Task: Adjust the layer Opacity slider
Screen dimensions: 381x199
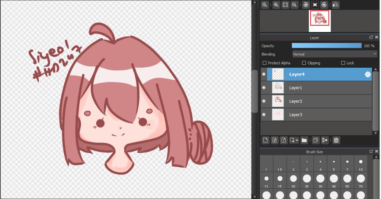Action: pyautogui.click(x=327, y=46)
